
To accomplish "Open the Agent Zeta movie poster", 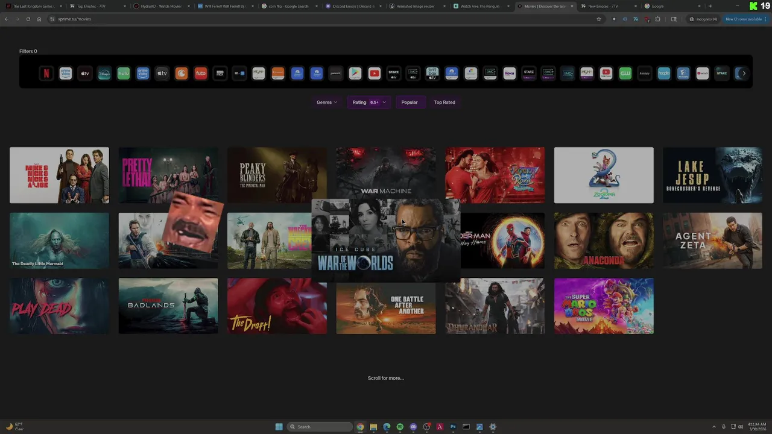I will [712, 241].
